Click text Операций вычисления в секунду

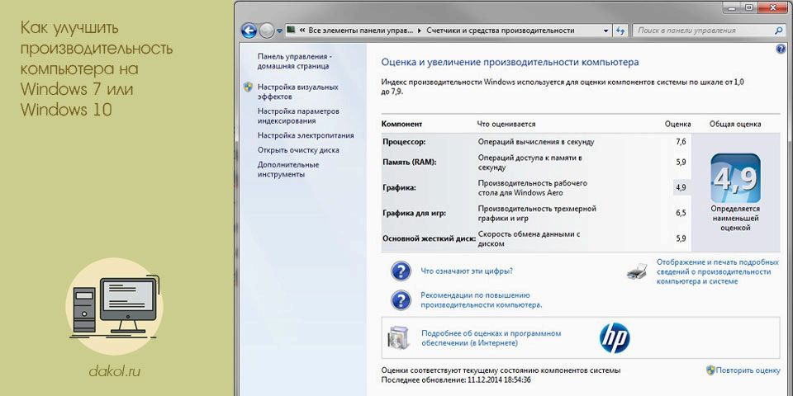click(536, 142)
